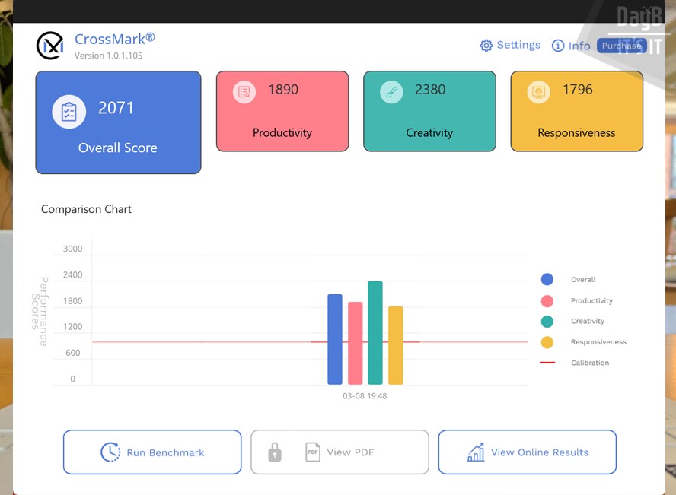Click the Responsiveness yellow legend swatch

click(x=547, y=342)
